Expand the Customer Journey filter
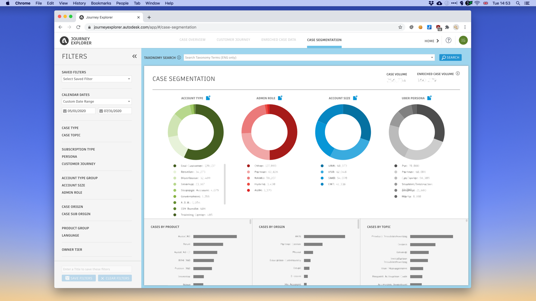This screenshot has height=301, width=536. coord(79,164)
